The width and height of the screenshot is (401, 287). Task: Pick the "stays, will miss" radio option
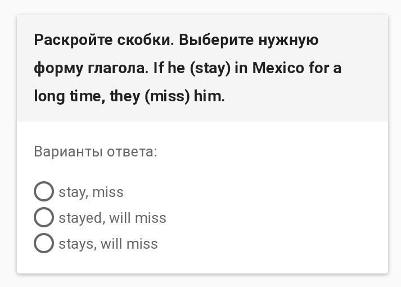coord(44,243)
